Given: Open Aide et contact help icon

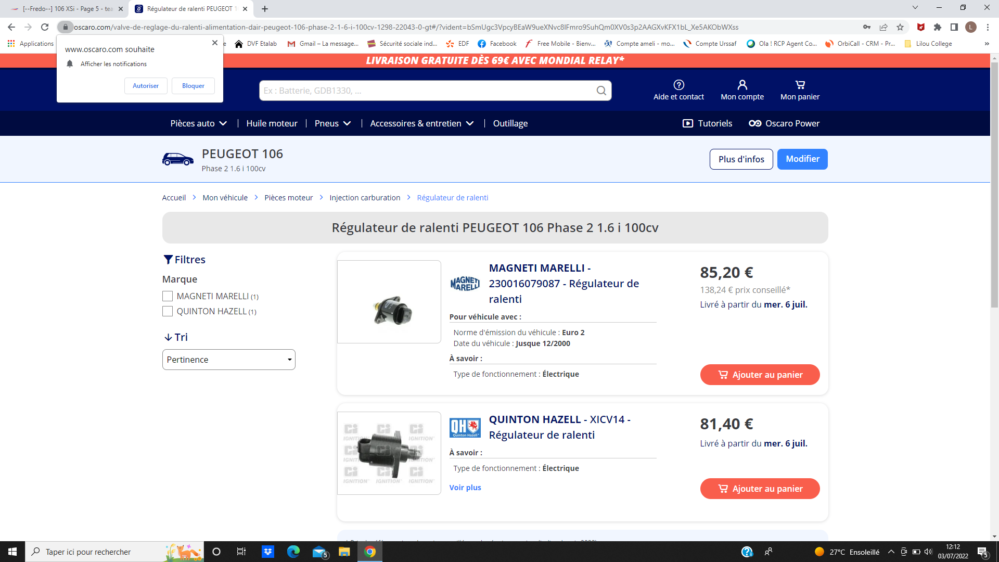Looking at the screenshot, I should tap(678, 85).
